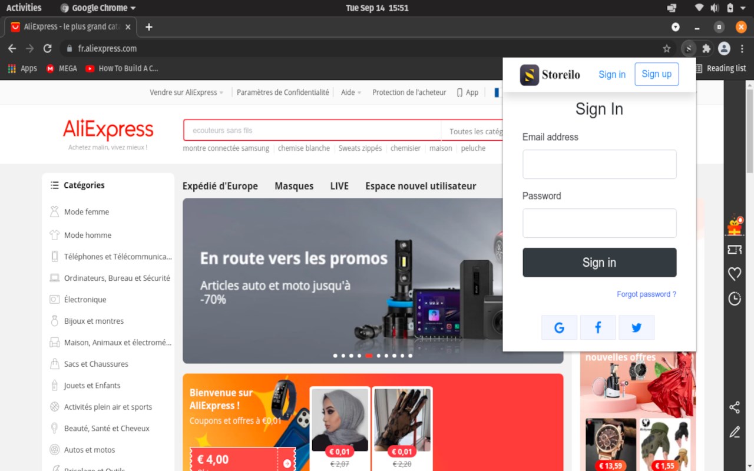Screen dimensions: 754x471
Task: Open the gift box icon in sidebar
Action: tap(735, 225)
